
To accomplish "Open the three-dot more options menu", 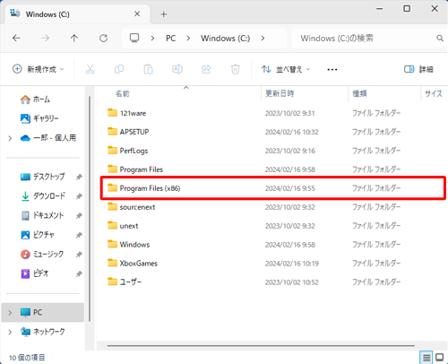I will [332, 70].
